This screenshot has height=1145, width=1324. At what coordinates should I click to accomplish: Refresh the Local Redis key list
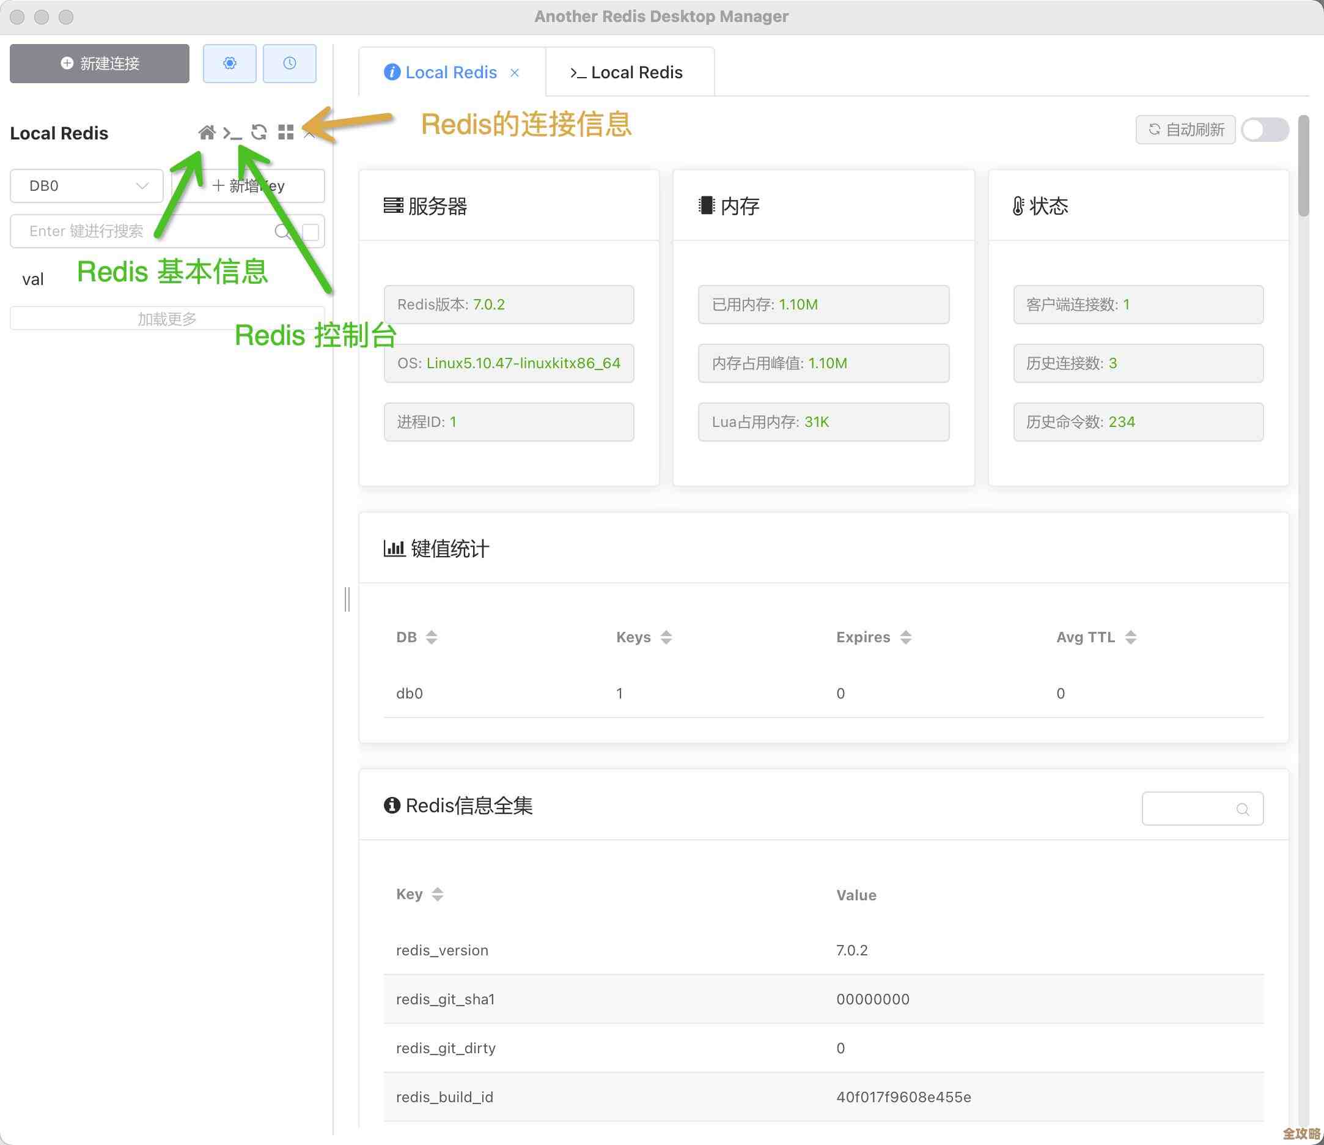pos(259,132)
